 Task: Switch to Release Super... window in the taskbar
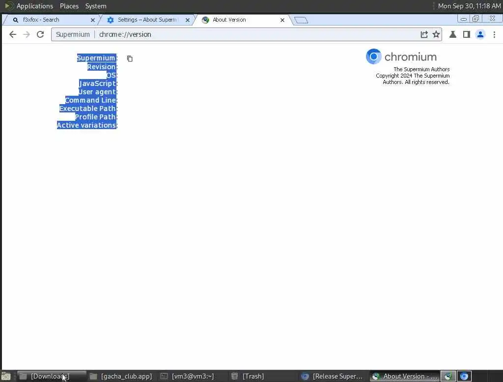334,376
